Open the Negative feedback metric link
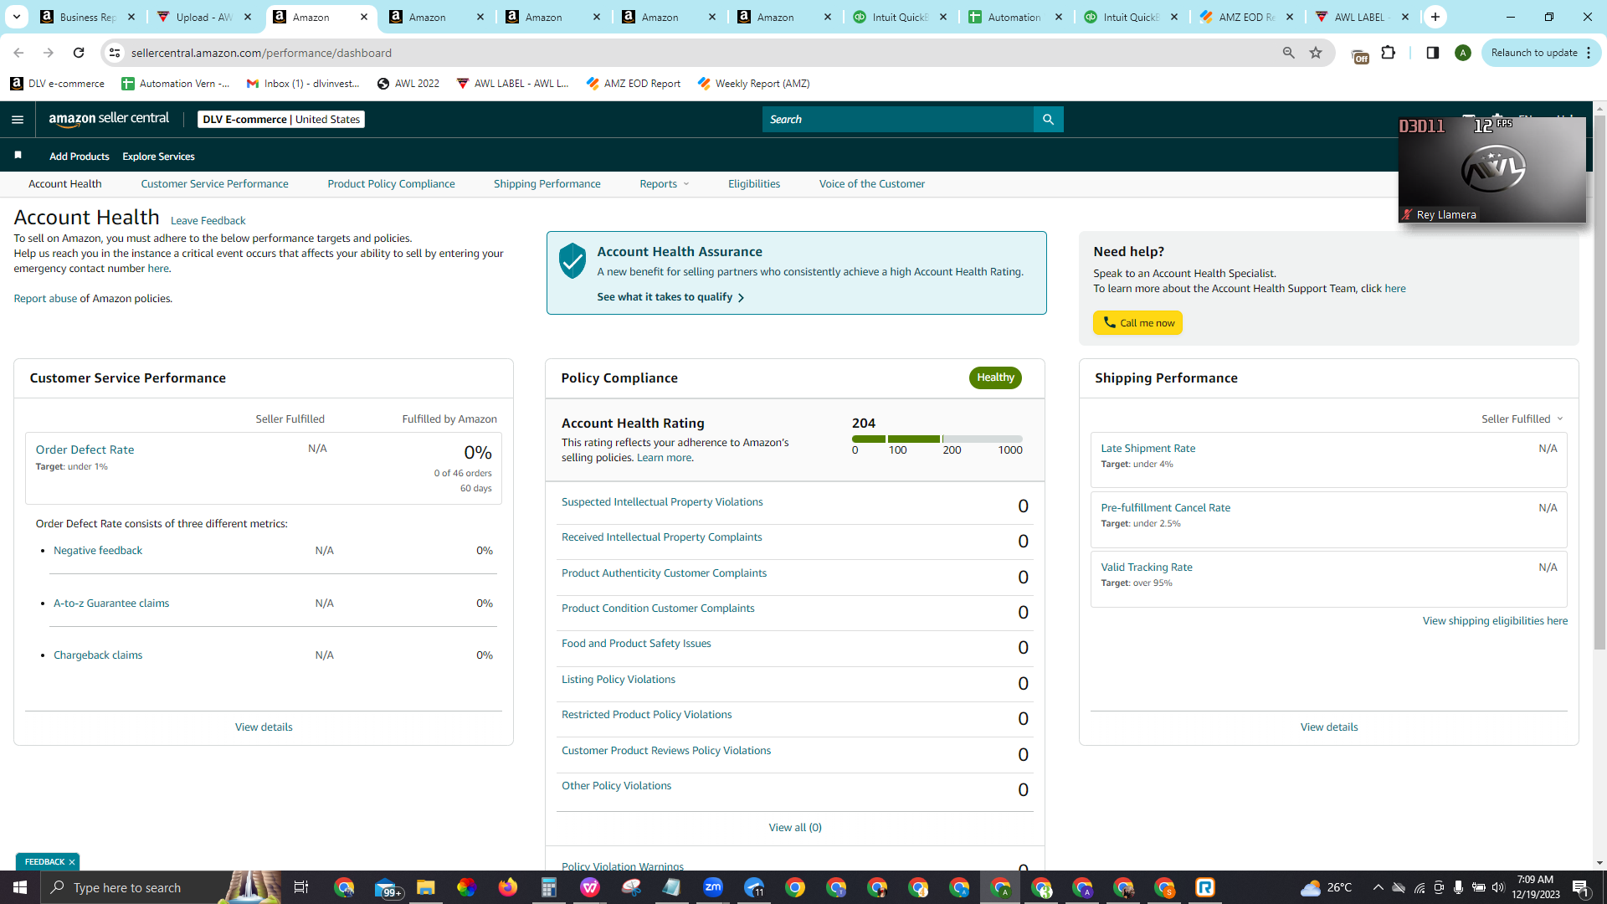The image size is (1607, 904). [98, 551]
